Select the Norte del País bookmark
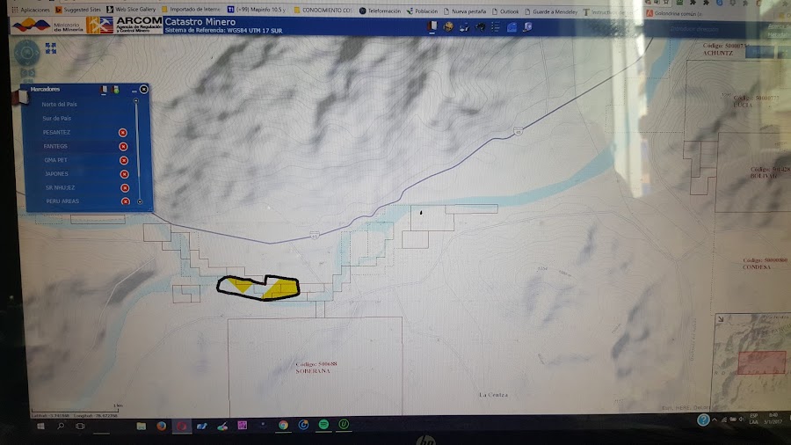The width and height of the screenshot is (791, 445). pyautogui.click(x=59, y=105)
